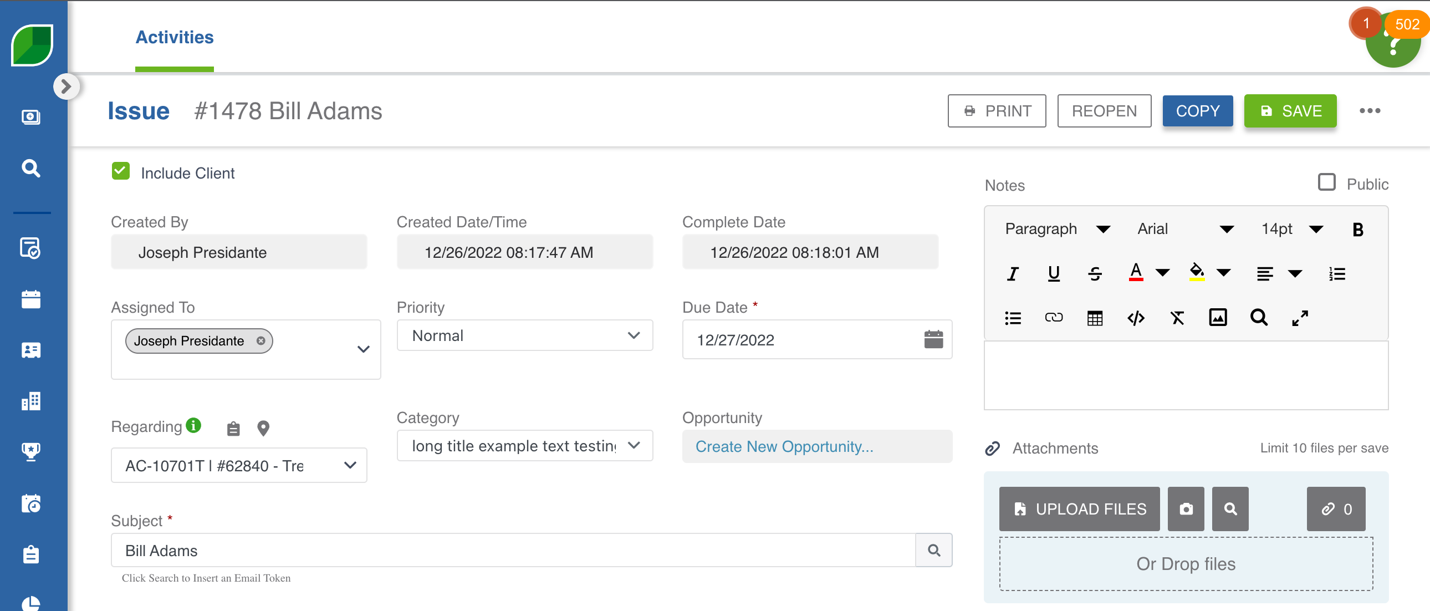
Task: Expand the Assigned To dropdown
Action: [363, 349]
